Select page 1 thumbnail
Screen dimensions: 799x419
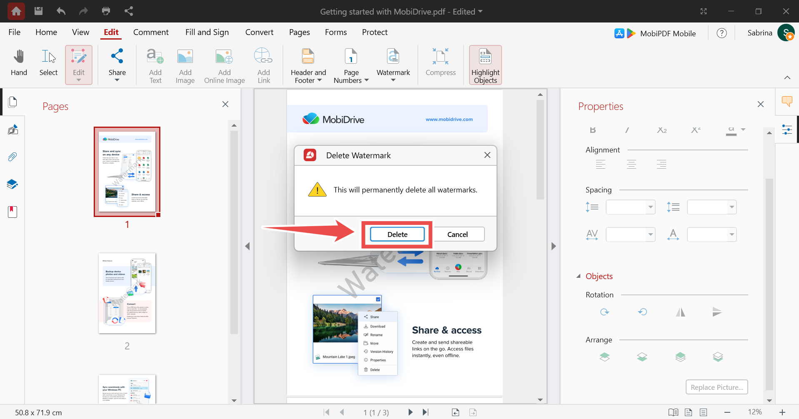(127, 172)
